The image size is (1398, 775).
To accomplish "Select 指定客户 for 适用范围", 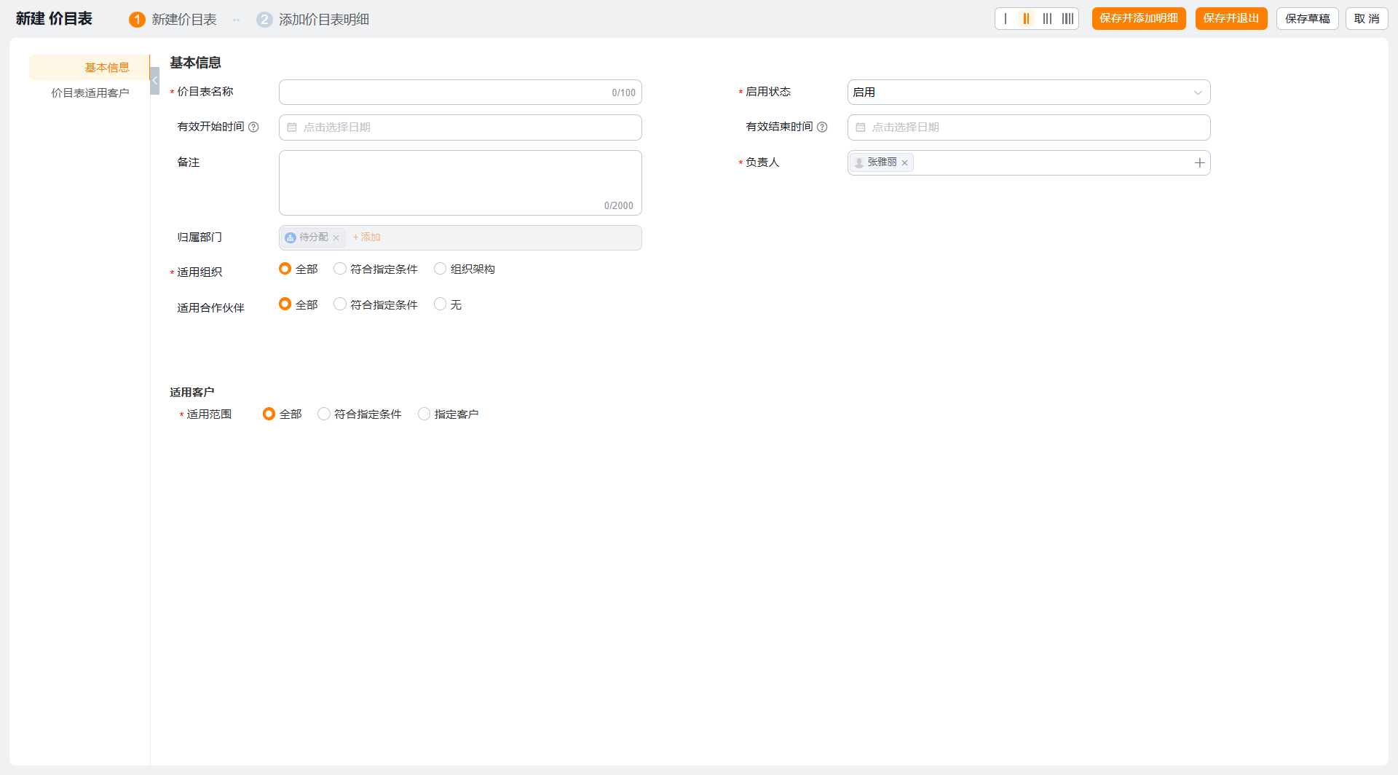I will click(424, 414).
